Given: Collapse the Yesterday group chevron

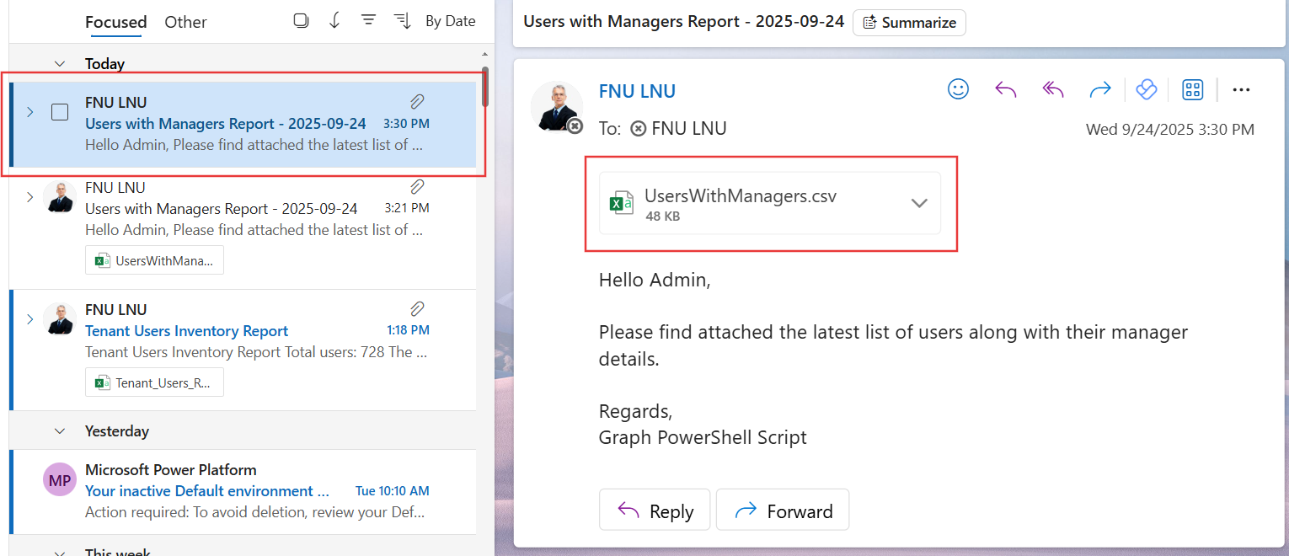Looking at the screenshot, I should pyautogui.click(x=60, y=431).
